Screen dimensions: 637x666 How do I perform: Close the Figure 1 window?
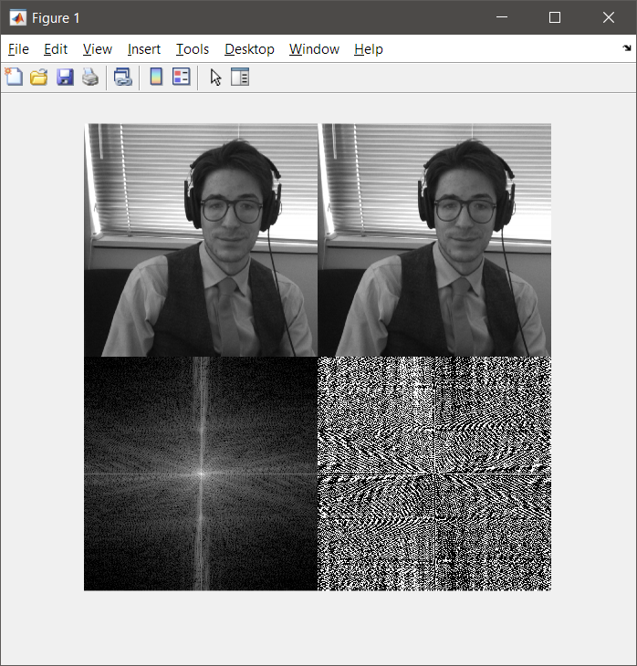[x=609, y=17]
